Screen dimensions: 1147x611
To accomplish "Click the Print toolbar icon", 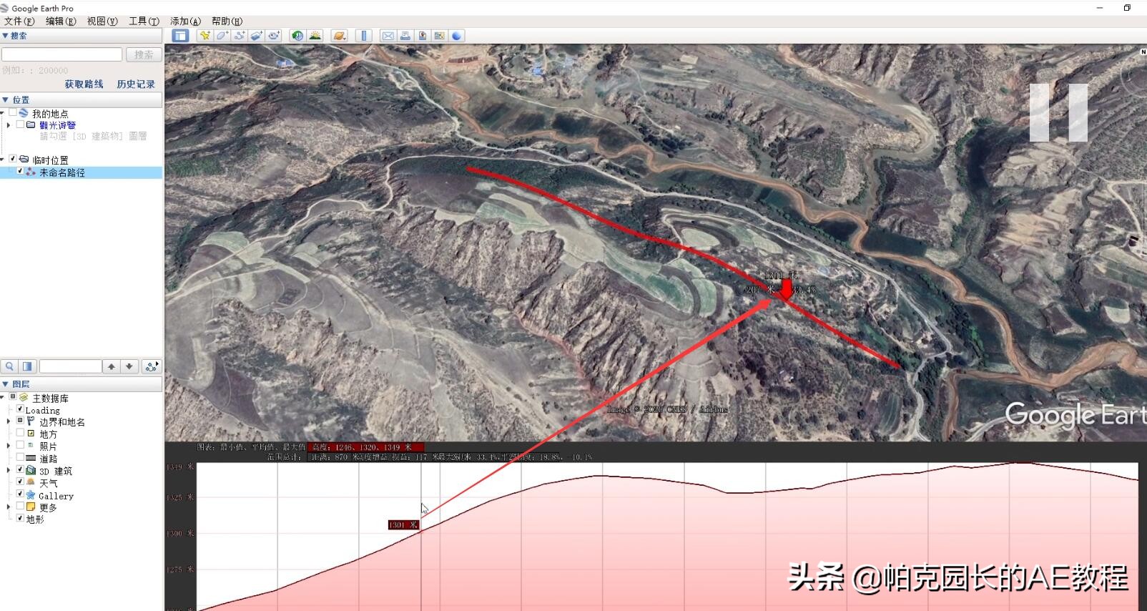I will click(405, 36).
